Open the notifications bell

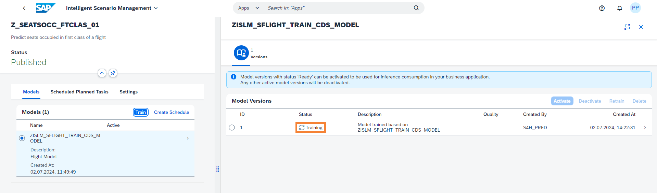point(619,8)
